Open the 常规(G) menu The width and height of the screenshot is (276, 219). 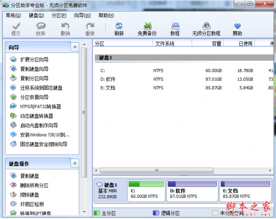(13, 16)
